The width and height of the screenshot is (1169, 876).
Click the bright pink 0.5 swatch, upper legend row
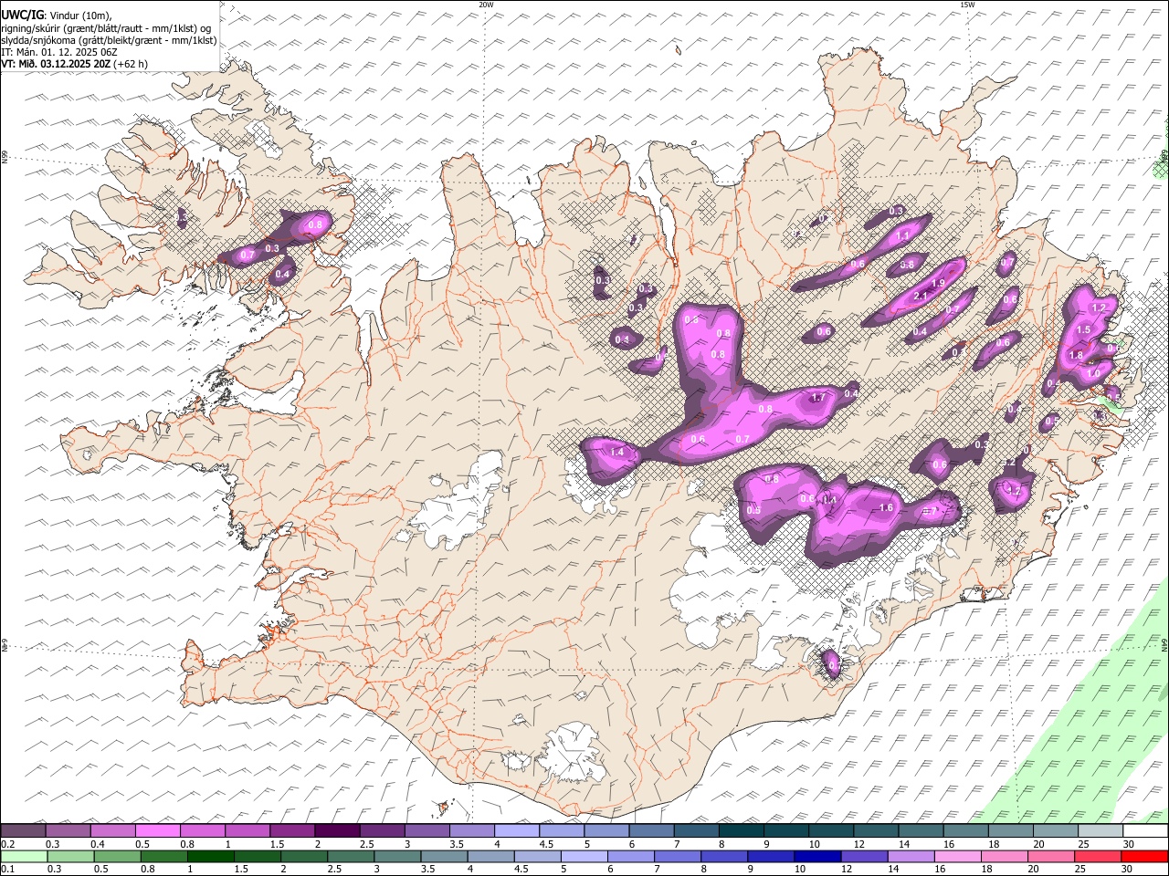tap(158, 831)
